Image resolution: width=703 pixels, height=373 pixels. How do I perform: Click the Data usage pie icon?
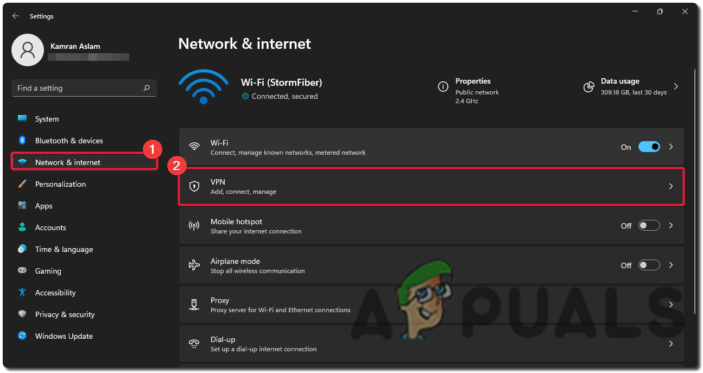click(588, 87)
